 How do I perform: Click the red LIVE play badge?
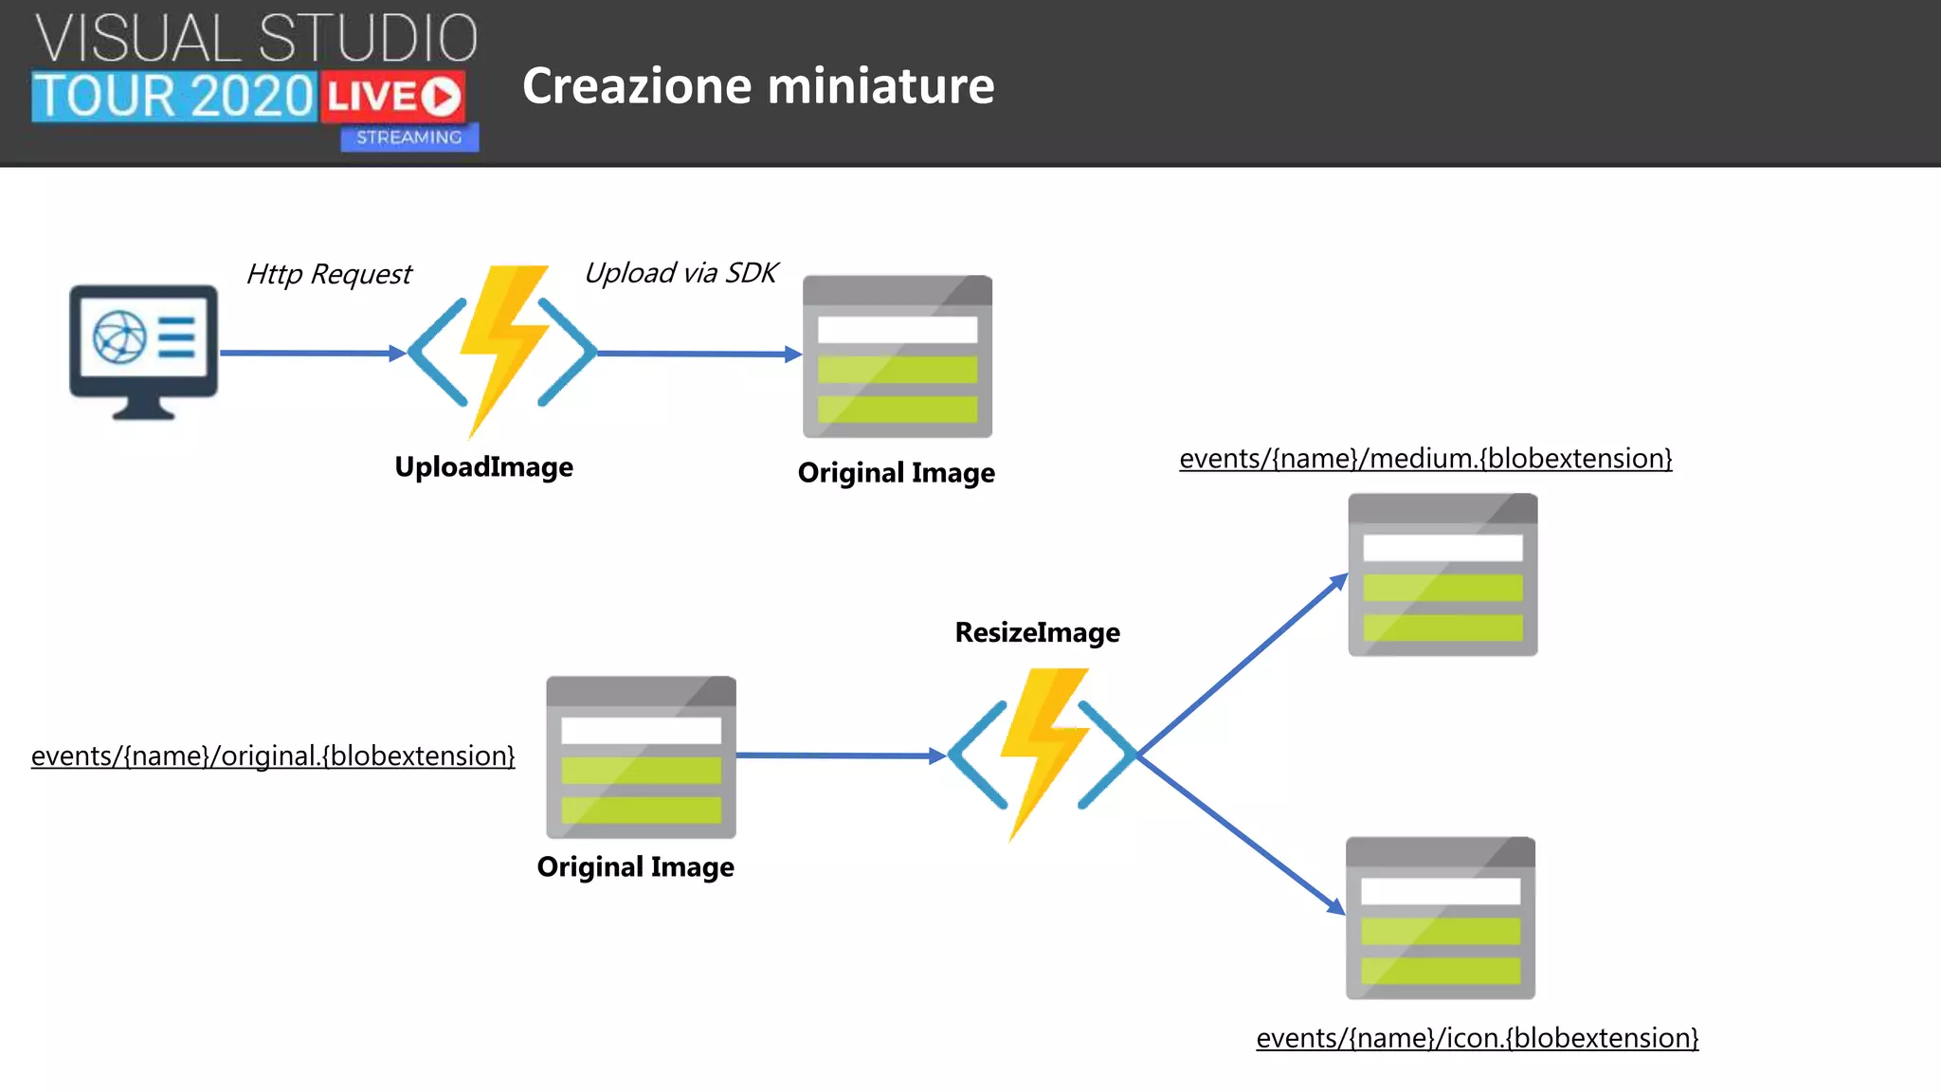point(393,97)
